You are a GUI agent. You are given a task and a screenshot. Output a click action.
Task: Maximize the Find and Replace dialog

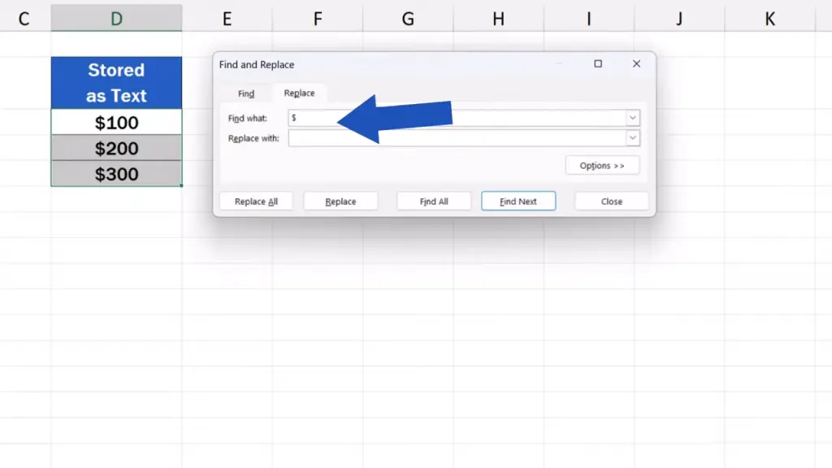[x=598, y=64]
